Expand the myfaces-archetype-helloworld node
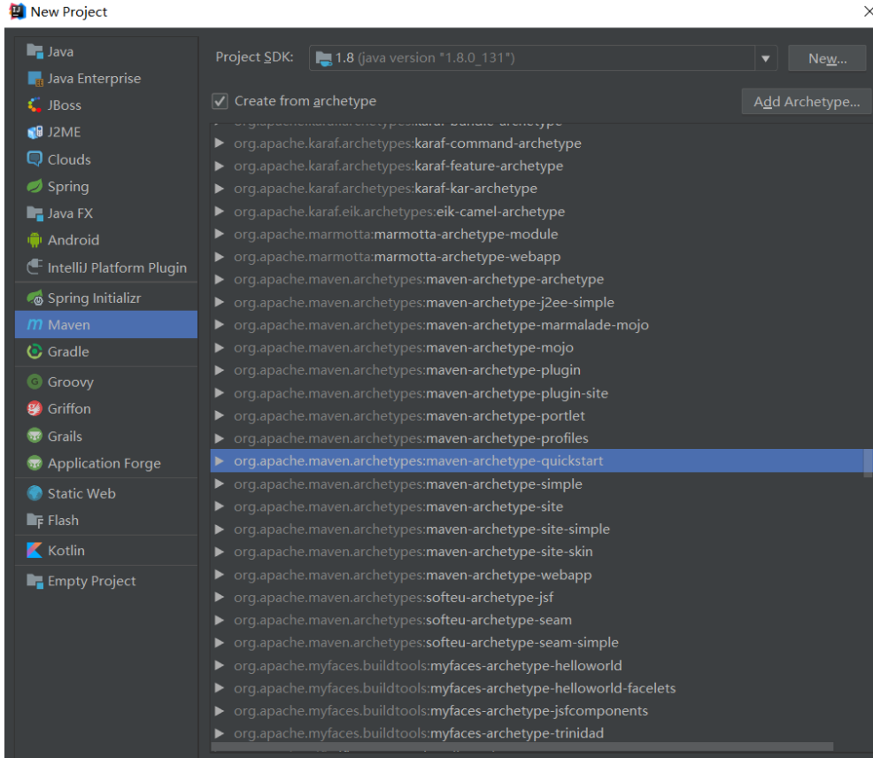 coord(220,665)
